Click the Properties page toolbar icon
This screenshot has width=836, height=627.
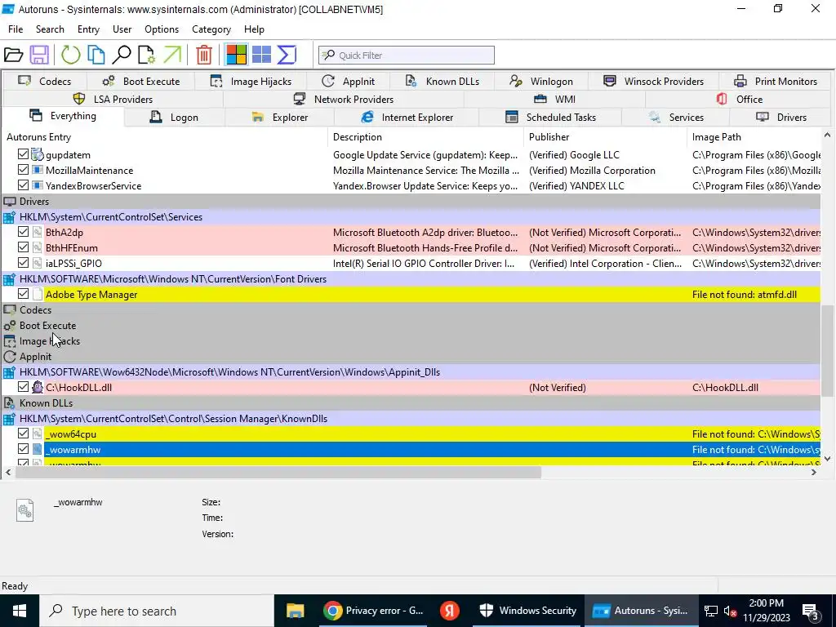pos(146,55)
